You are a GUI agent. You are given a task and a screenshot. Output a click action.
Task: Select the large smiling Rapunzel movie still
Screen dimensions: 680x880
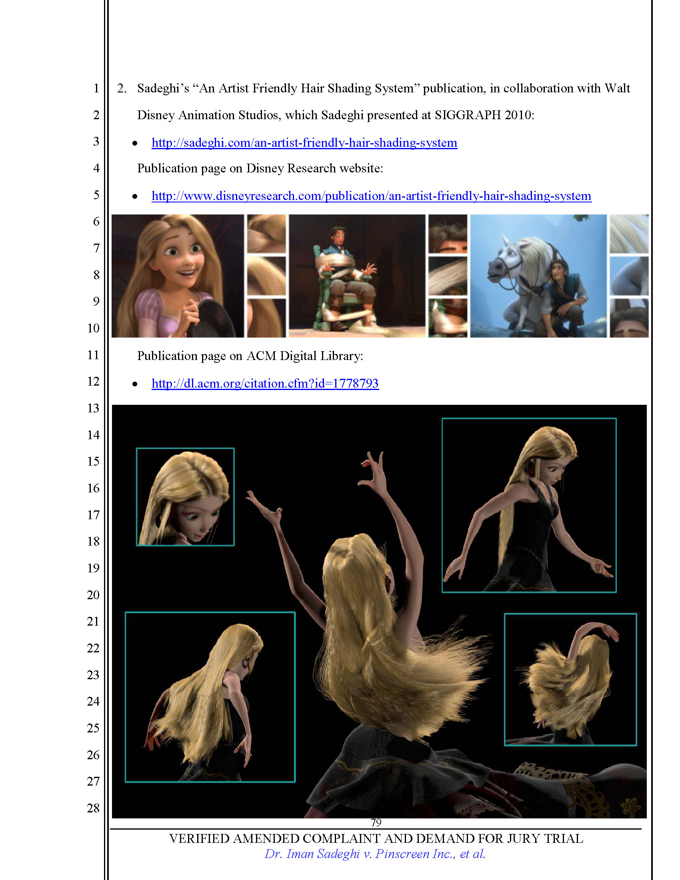tap(178, 276)
